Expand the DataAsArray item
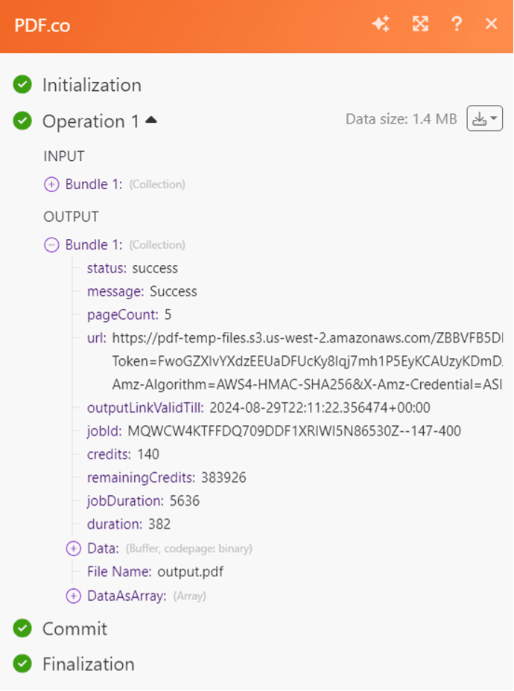 click(x=73, y=596)
